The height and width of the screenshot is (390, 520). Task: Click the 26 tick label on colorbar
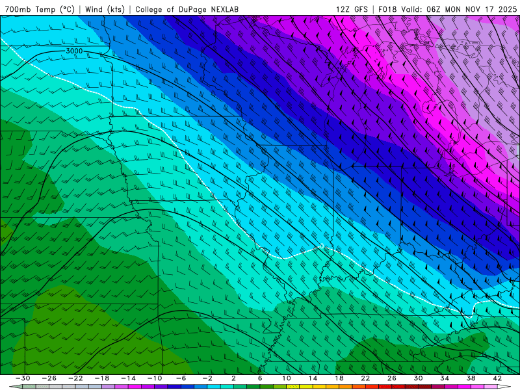coord(392,378)
